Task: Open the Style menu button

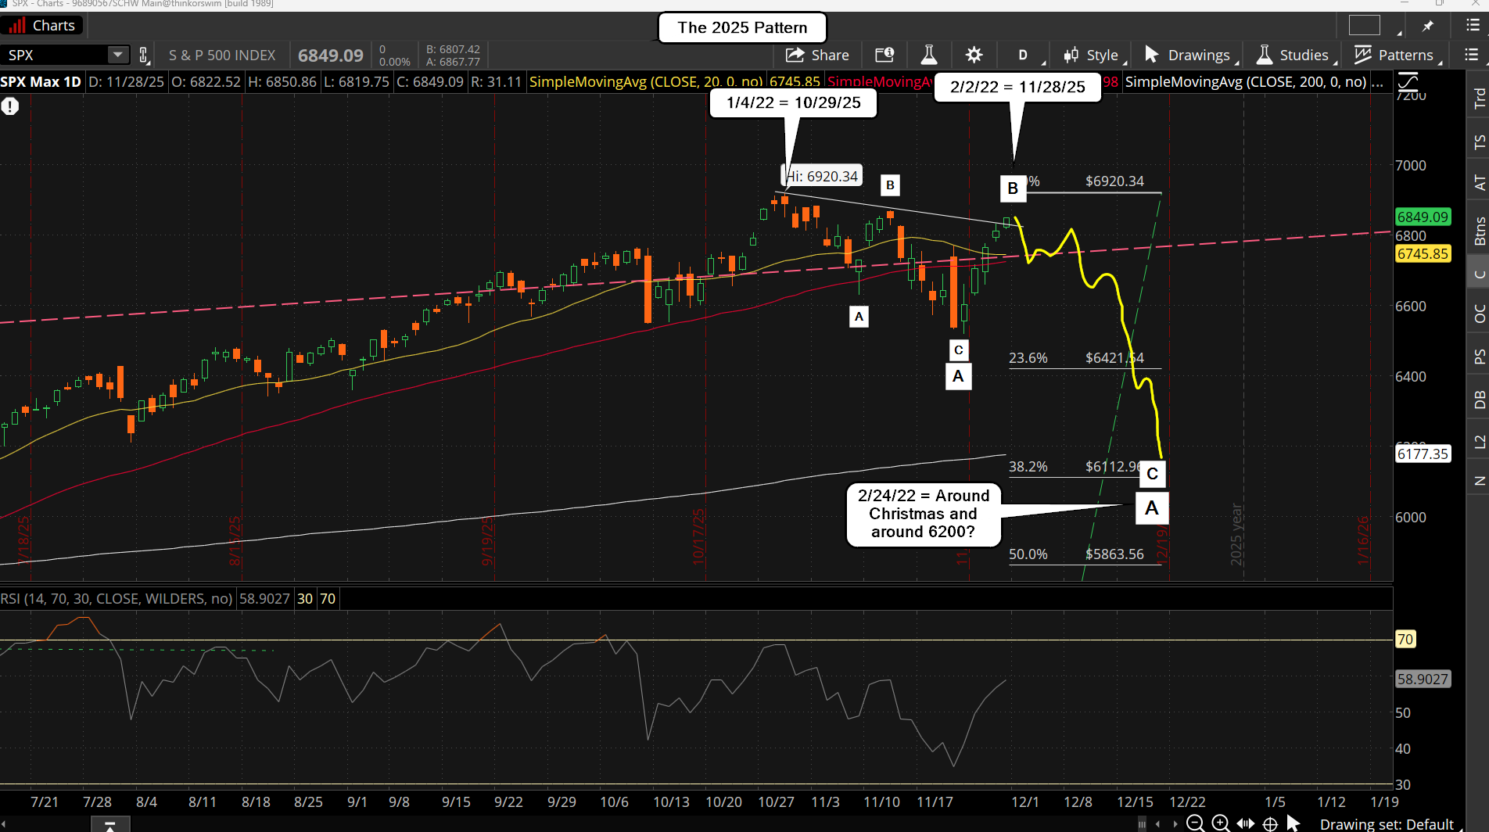Action: pyautogui.click(x=1093, y=55)
